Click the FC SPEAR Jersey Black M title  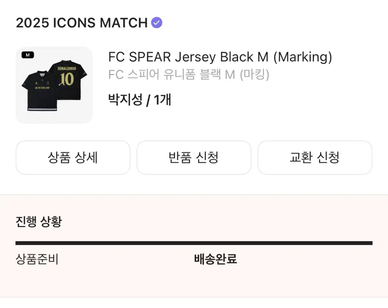221,57
